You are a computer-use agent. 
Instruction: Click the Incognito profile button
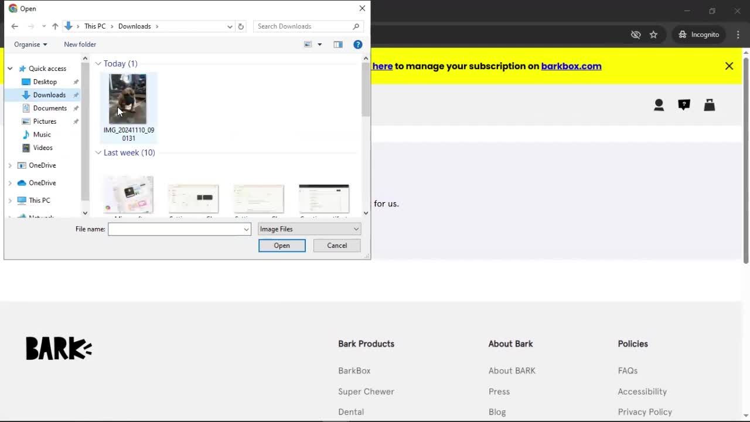698,35
